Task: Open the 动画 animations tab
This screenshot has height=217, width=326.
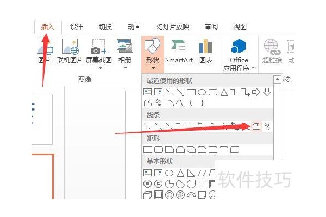Action: 134,27
